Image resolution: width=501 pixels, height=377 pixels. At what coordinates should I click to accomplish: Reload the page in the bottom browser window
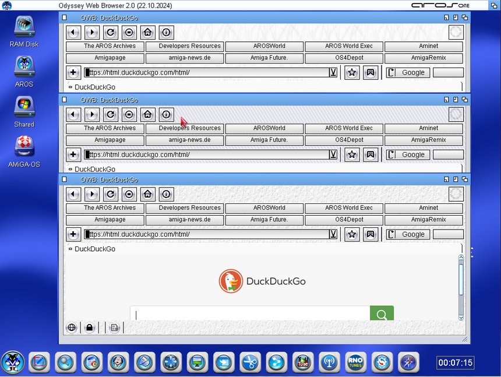(111, 194)
